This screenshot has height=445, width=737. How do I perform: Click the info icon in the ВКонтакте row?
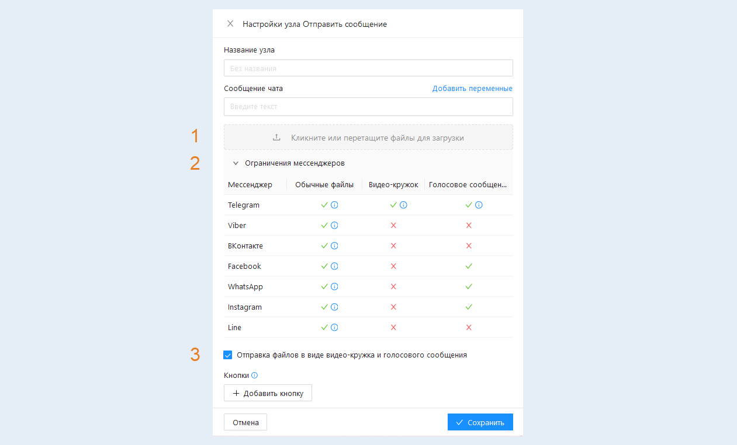[334, 246]
